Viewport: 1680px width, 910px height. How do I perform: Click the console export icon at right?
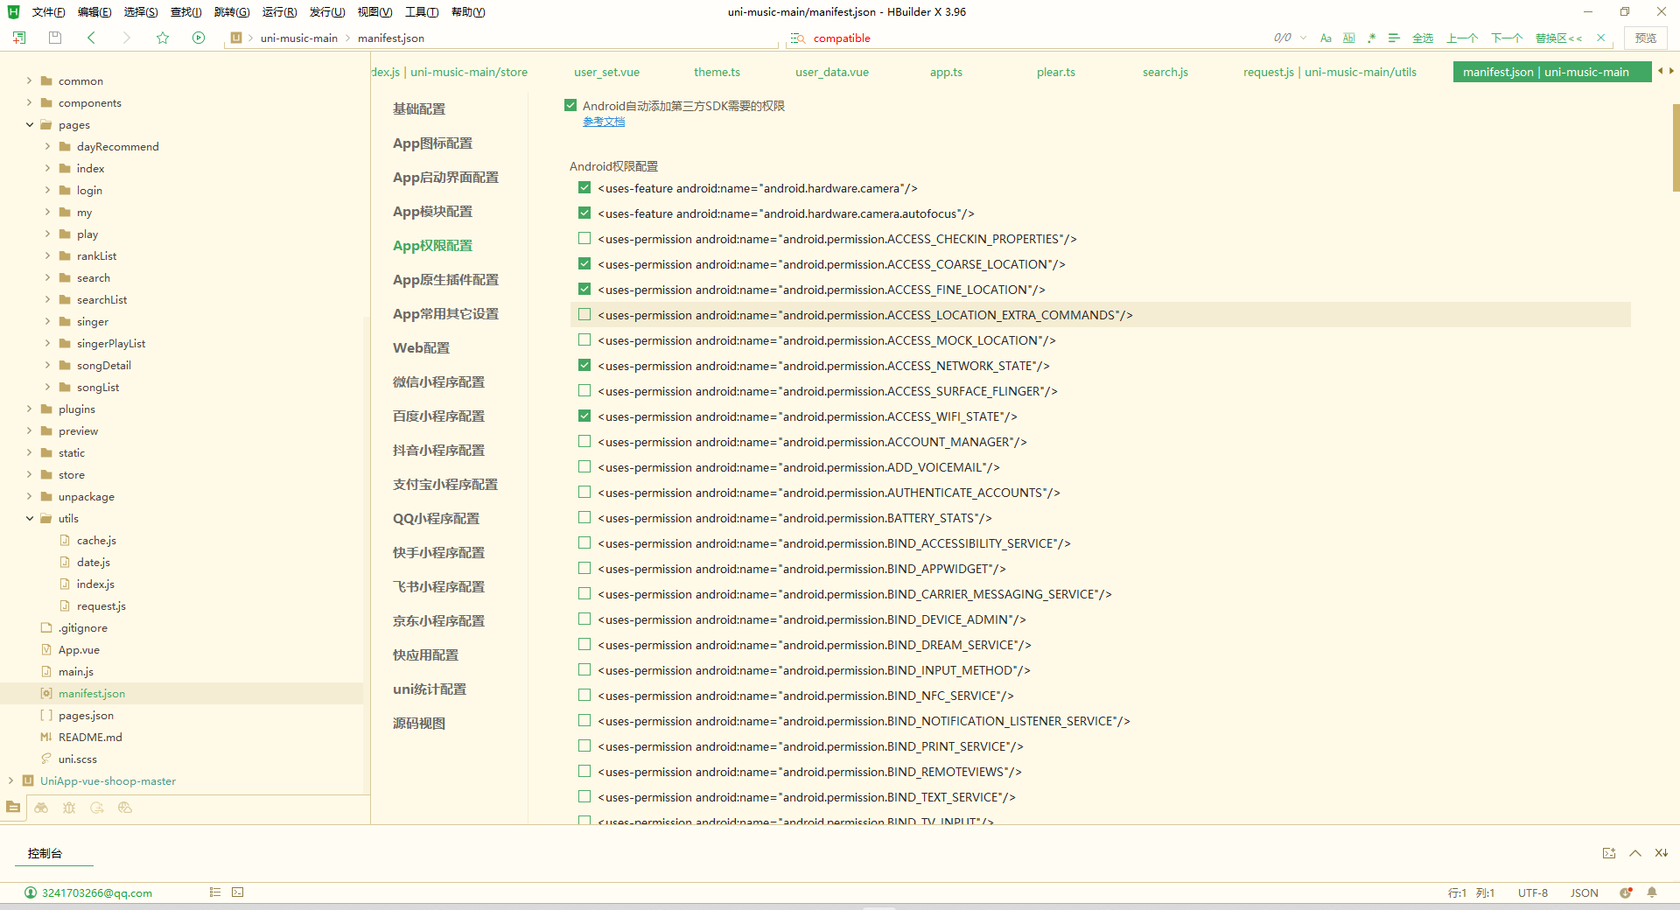coord(1609,853)
